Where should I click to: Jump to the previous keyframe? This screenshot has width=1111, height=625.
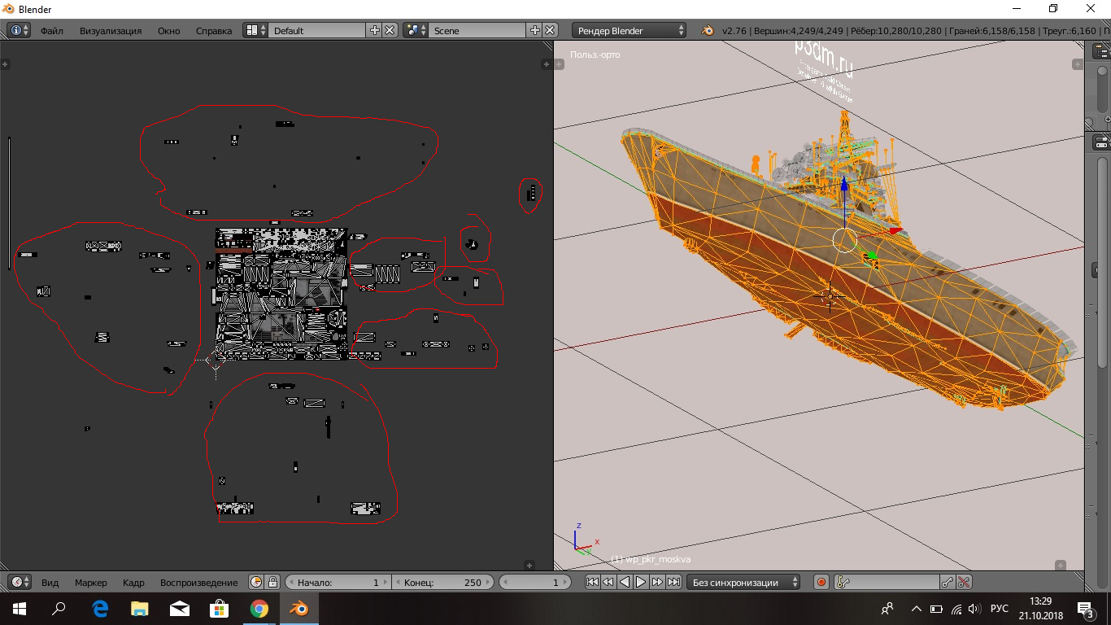(608, 582)
